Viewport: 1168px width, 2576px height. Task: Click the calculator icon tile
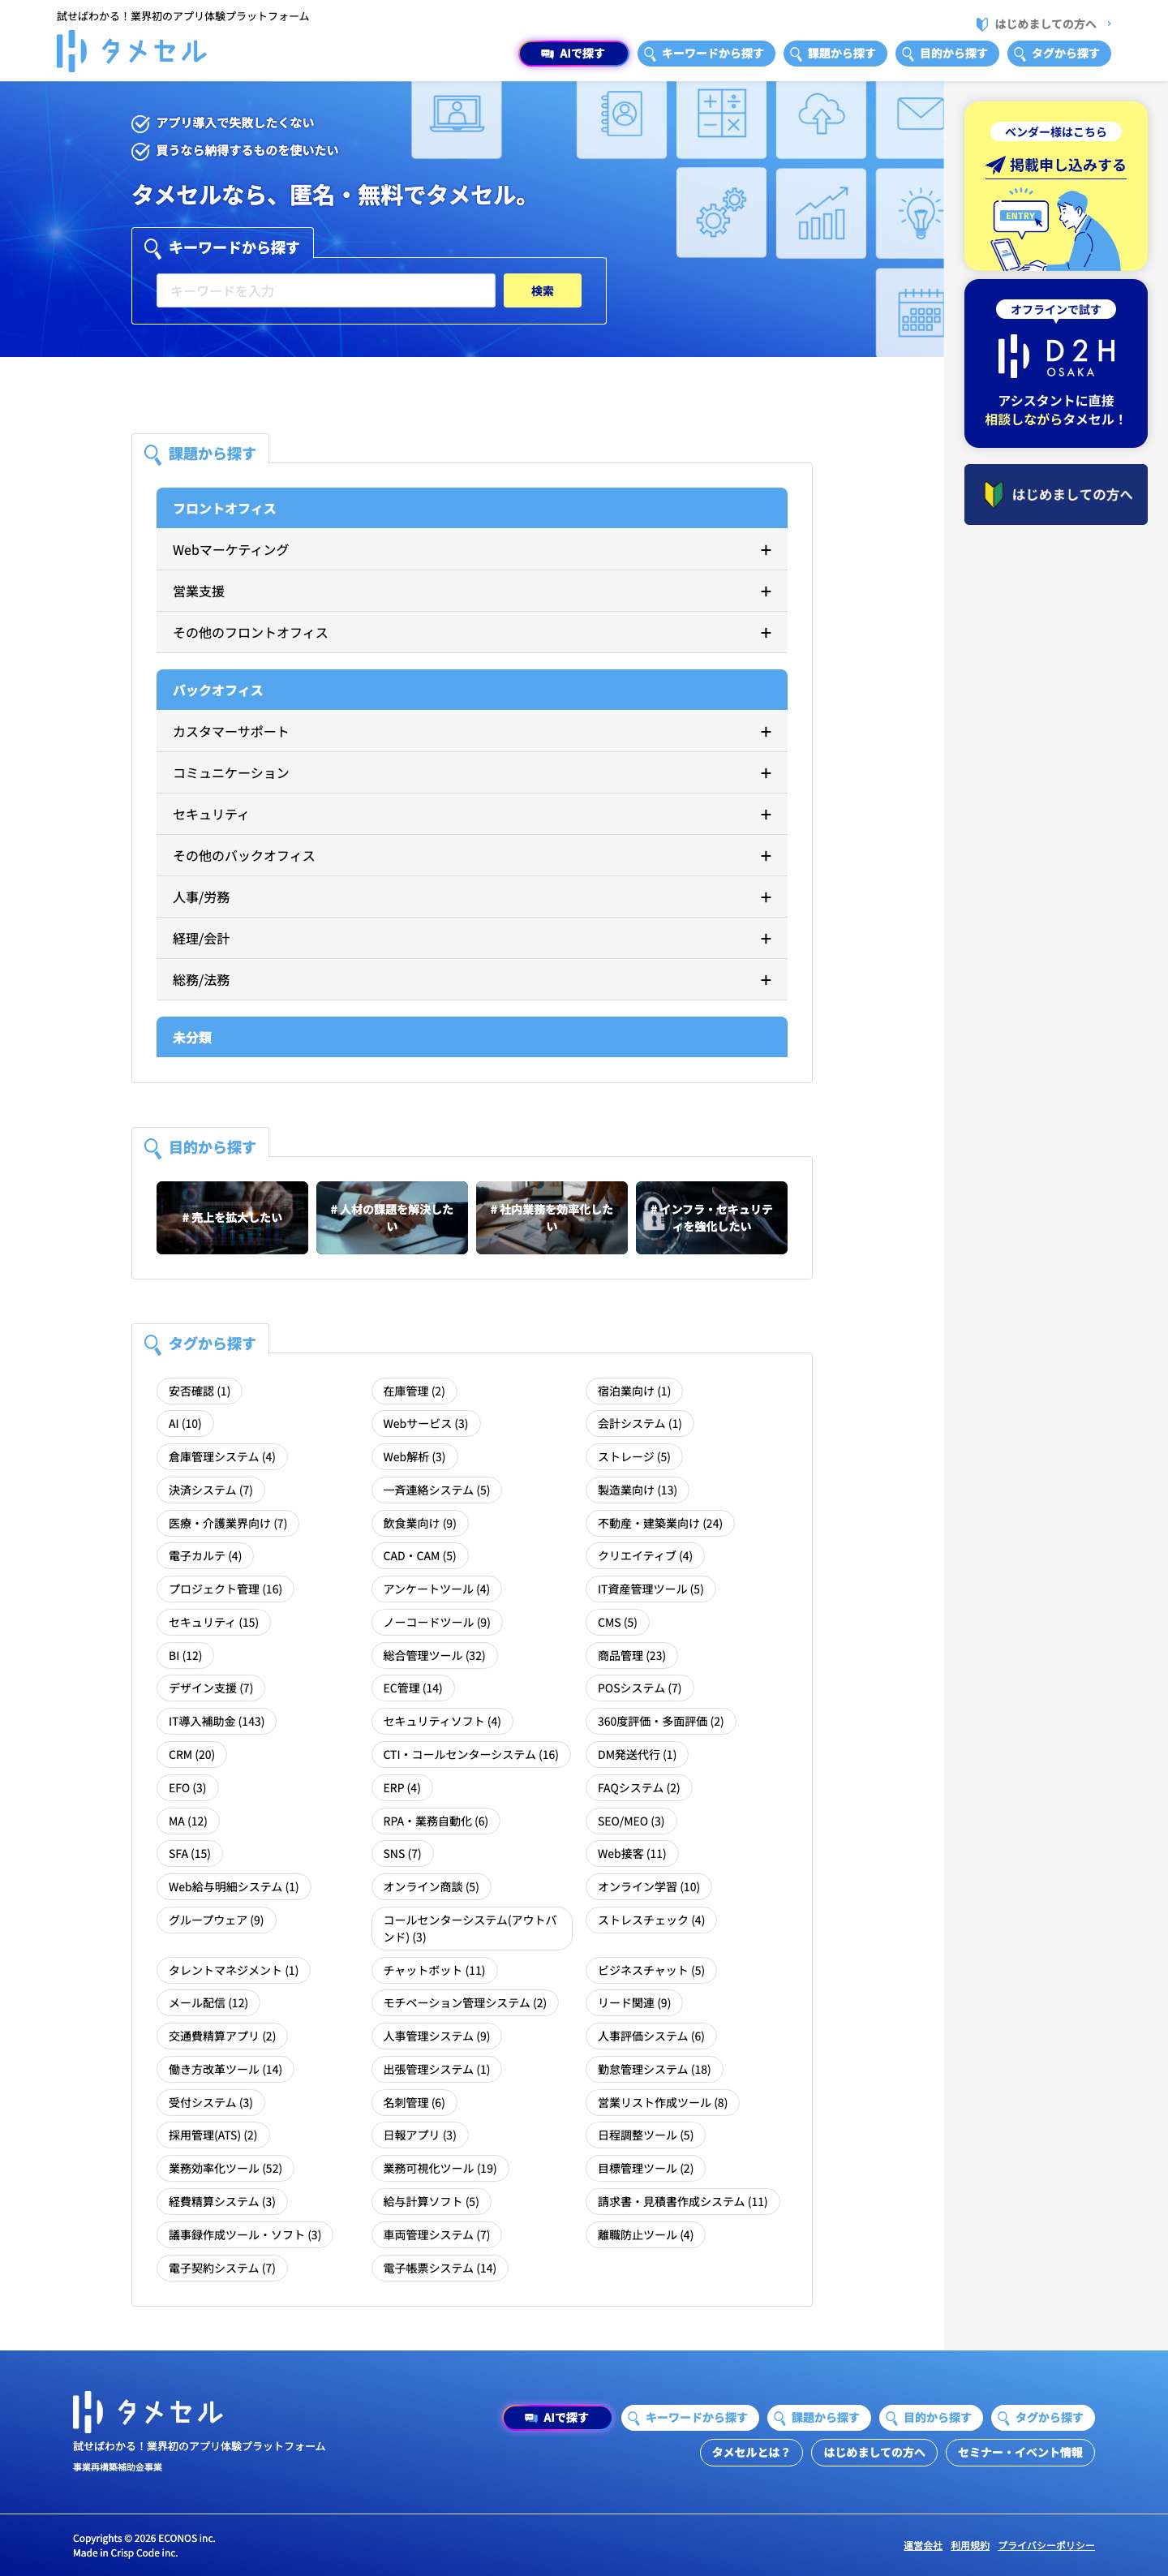(x=721, y=115)
